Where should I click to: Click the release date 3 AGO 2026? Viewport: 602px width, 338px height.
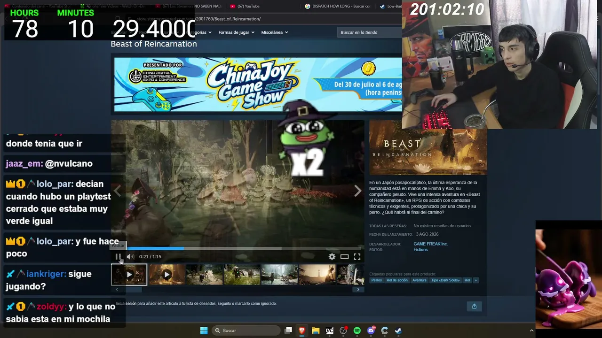[427, 234]
